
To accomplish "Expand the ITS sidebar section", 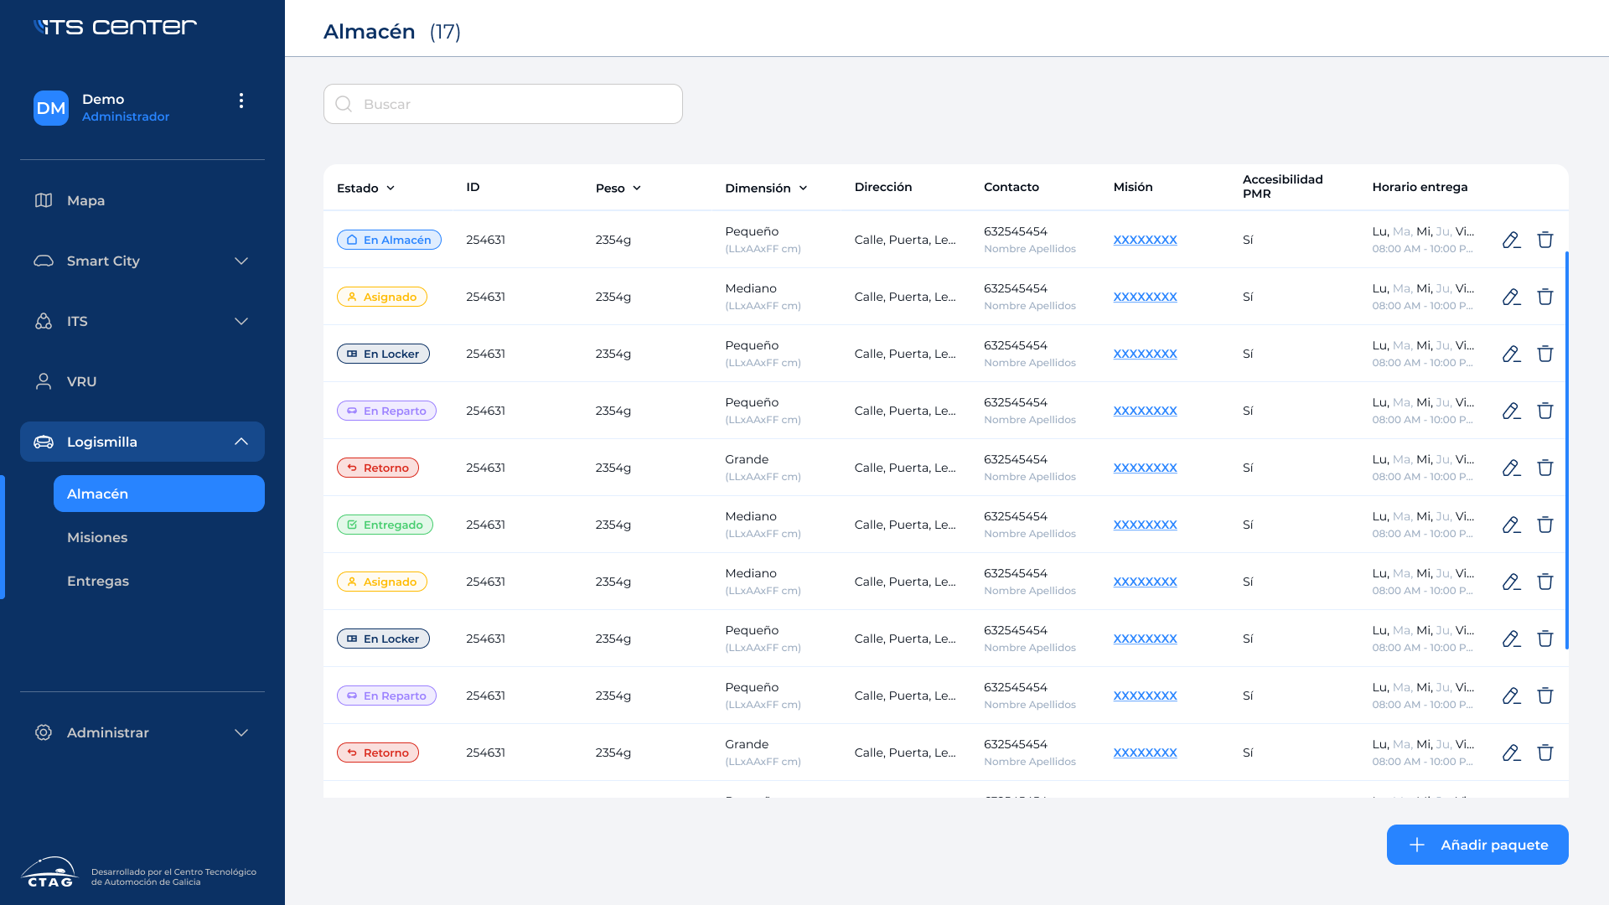I will (x=241, y=321).
